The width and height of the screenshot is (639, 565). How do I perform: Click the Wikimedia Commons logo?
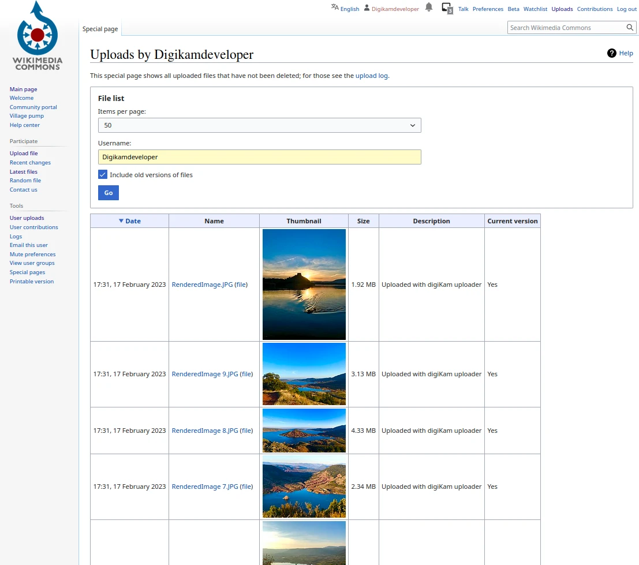(38, 36)
